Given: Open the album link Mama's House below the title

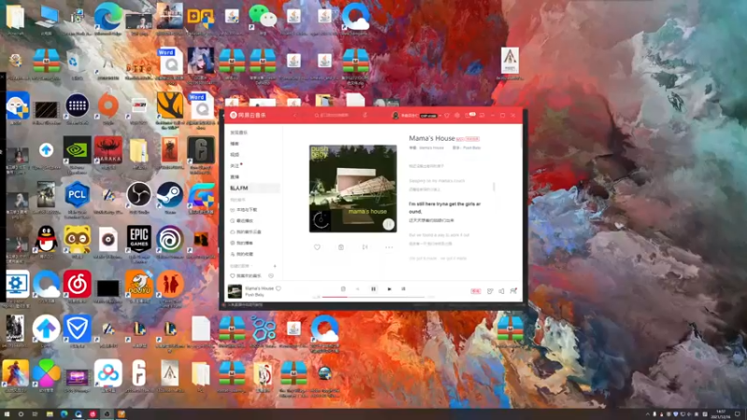Looking at the screenshot, I should (x=431, y=147).
